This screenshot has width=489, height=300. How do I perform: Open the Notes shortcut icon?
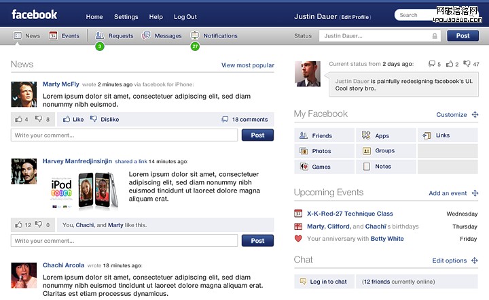pos(367,167)
